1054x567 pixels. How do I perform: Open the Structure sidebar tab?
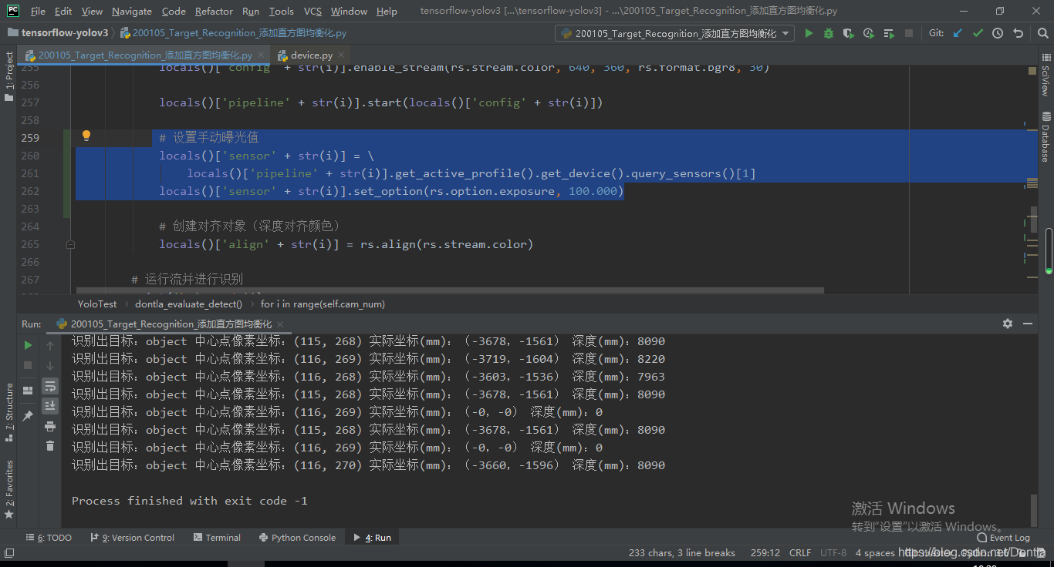pos(9,412)
